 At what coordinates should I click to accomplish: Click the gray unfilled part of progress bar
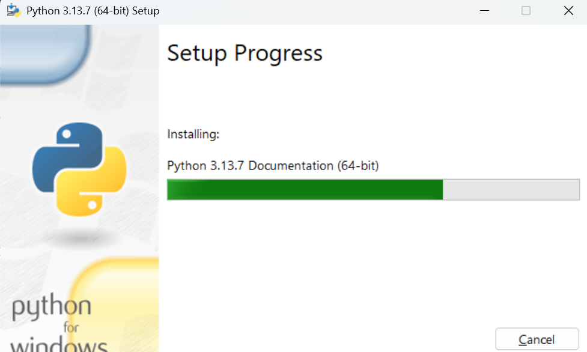tap(511, 189)
